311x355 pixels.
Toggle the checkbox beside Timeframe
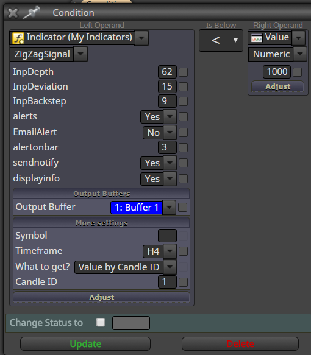[x=183, y=251]
